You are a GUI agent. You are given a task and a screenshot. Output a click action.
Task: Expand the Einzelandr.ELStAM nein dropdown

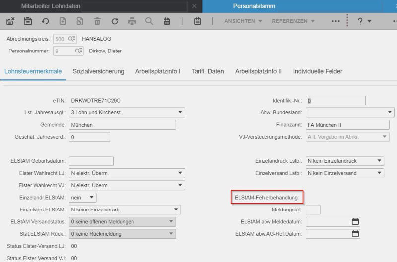tap(91, 197)
